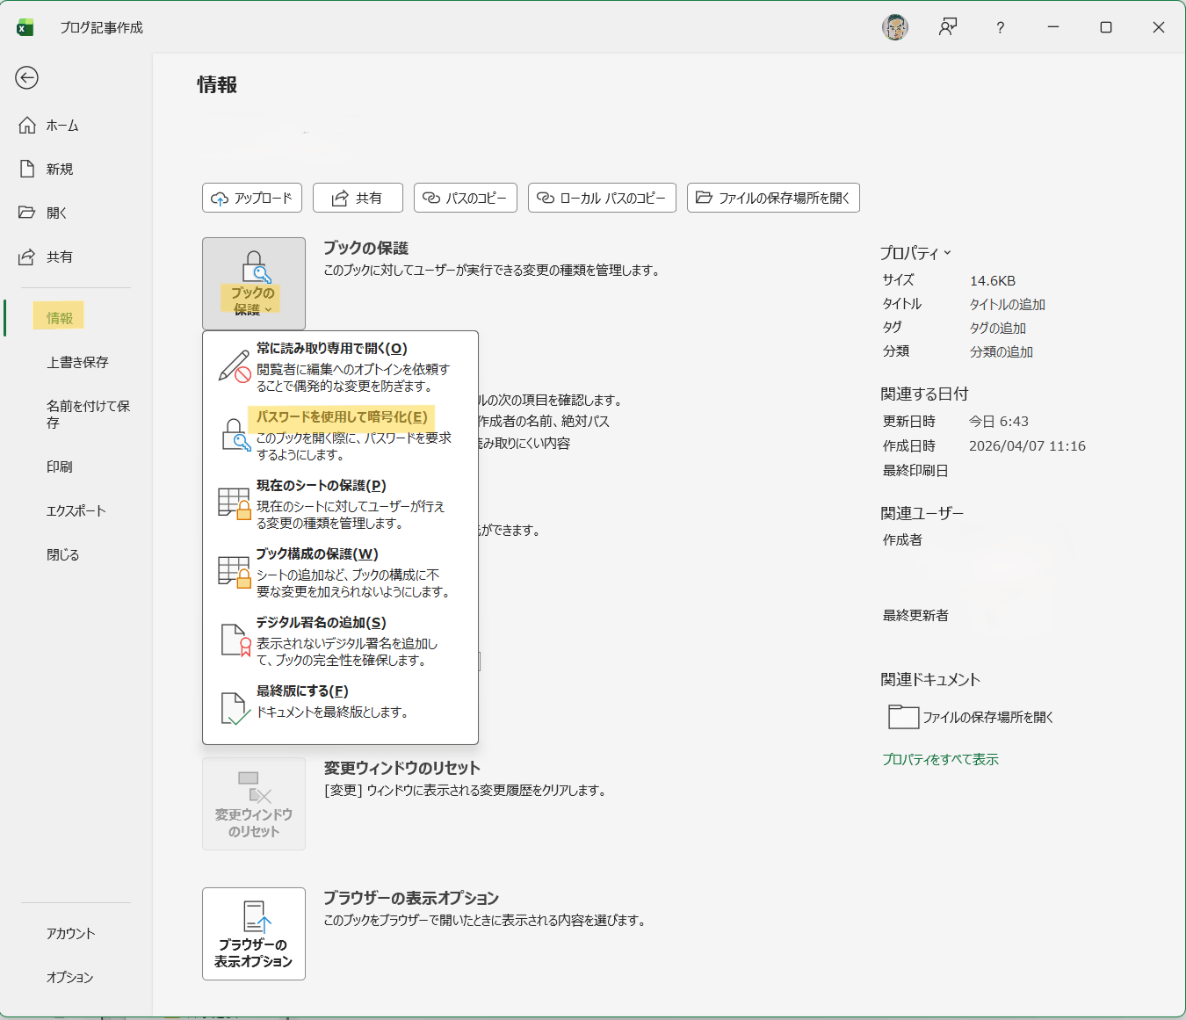Expand the プロパティ dropdown header

coord(915,253)
